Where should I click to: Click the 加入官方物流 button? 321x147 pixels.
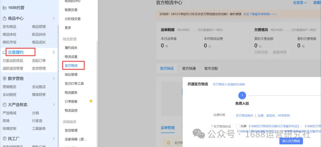(x=291, y=141)
